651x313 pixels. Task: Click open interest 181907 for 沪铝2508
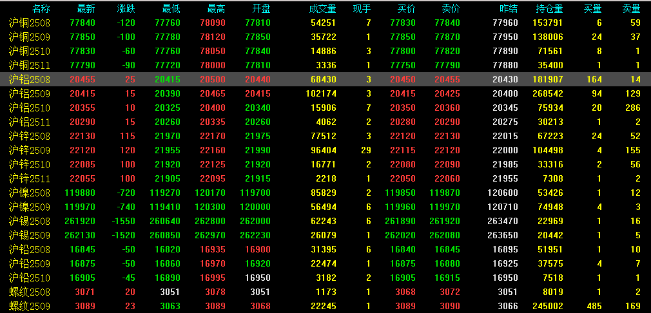pos(548,79)
